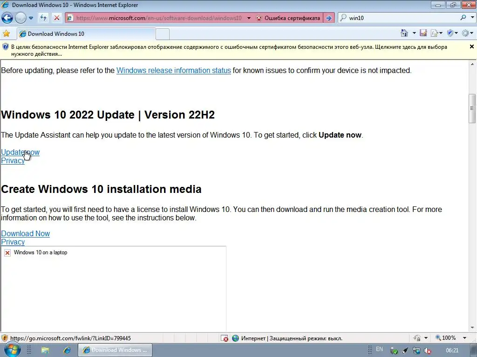The height and width of the screenshot is (357, 477).
Task: Click the Refresh page icon
Action: coord(43,18)
